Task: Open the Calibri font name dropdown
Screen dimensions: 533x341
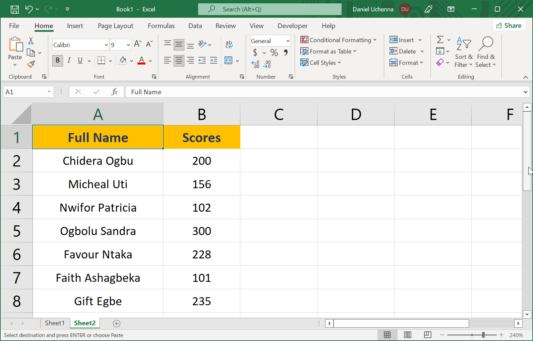Action: [x=106, y=45]
